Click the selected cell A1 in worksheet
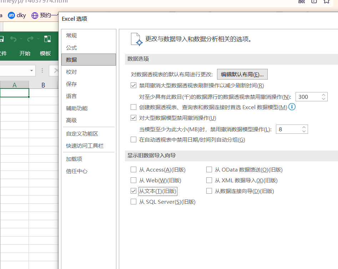This screenshot has width=338, height=269. pyautogui.click(x=14, y=93)
